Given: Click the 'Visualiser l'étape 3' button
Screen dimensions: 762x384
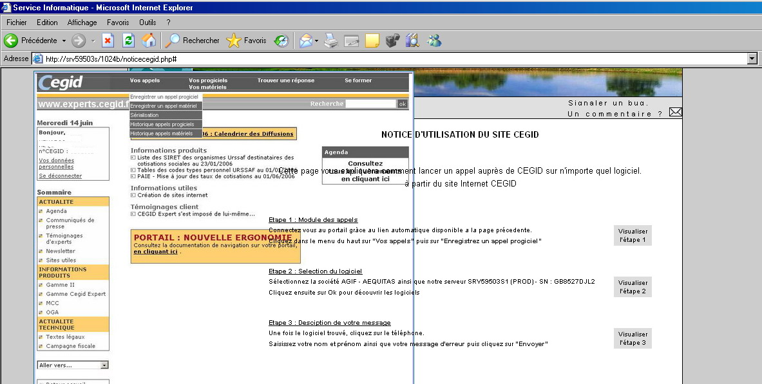Looking at the screenshot, I should click(x=633, y=338).
